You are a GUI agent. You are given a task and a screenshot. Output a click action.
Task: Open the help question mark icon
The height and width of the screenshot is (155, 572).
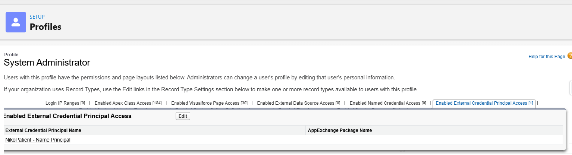[x=569, y=56]
